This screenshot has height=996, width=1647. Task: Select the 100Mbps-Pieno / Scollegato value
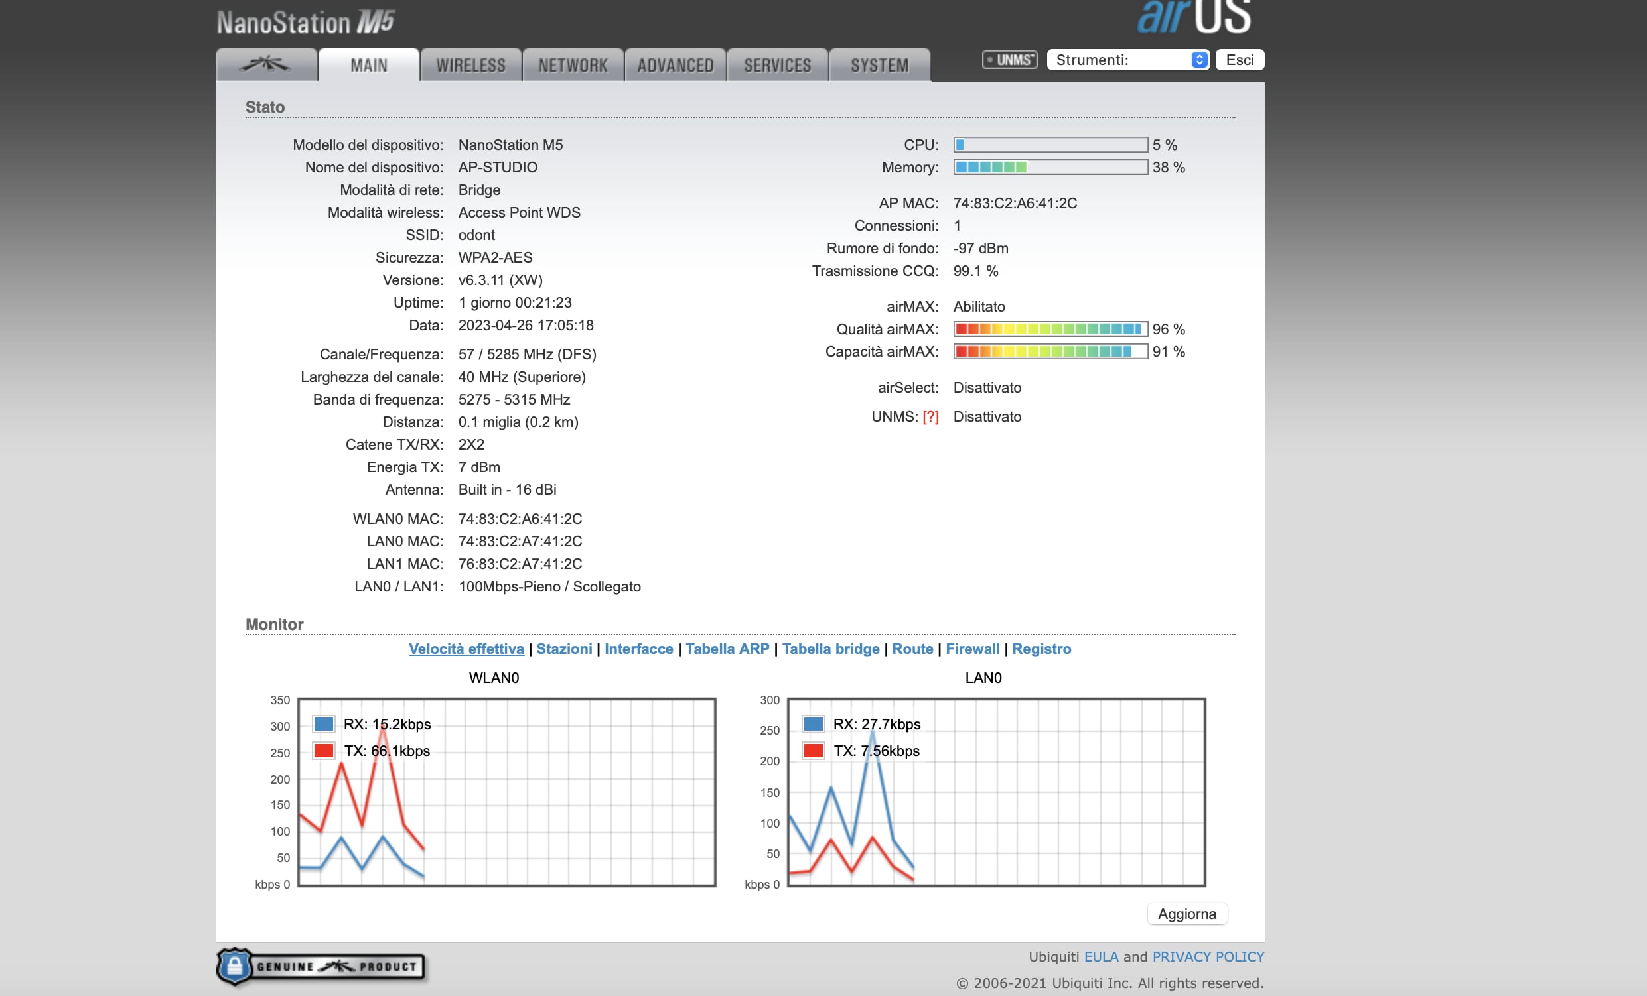tap(549, 586)
